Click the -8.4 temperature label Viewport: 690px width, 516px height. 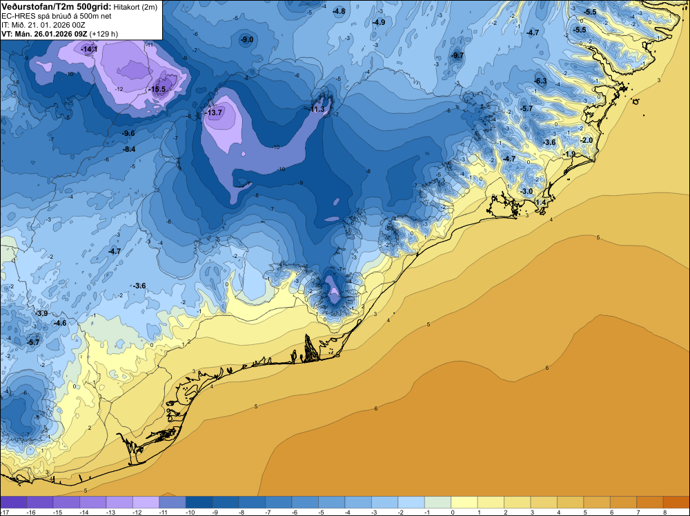click(x=129, y=150)
